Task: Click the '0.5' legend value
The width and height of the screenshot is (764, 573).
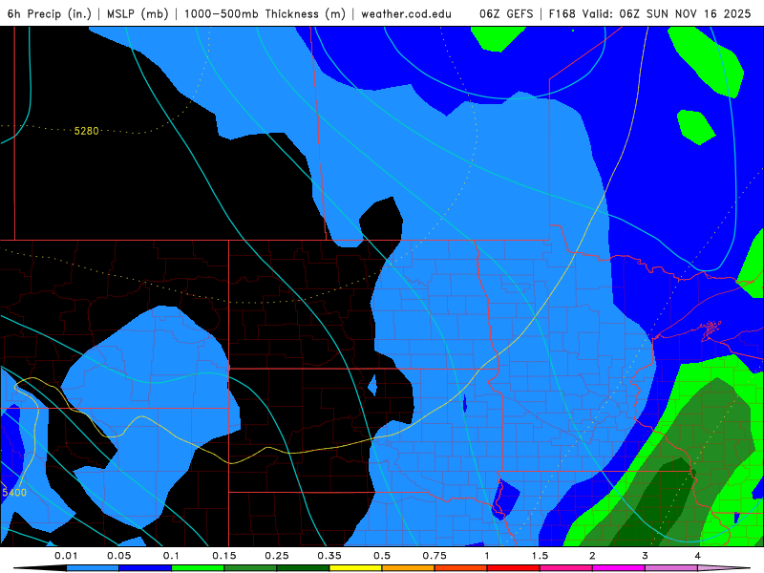Action: [x=382, y=556]
